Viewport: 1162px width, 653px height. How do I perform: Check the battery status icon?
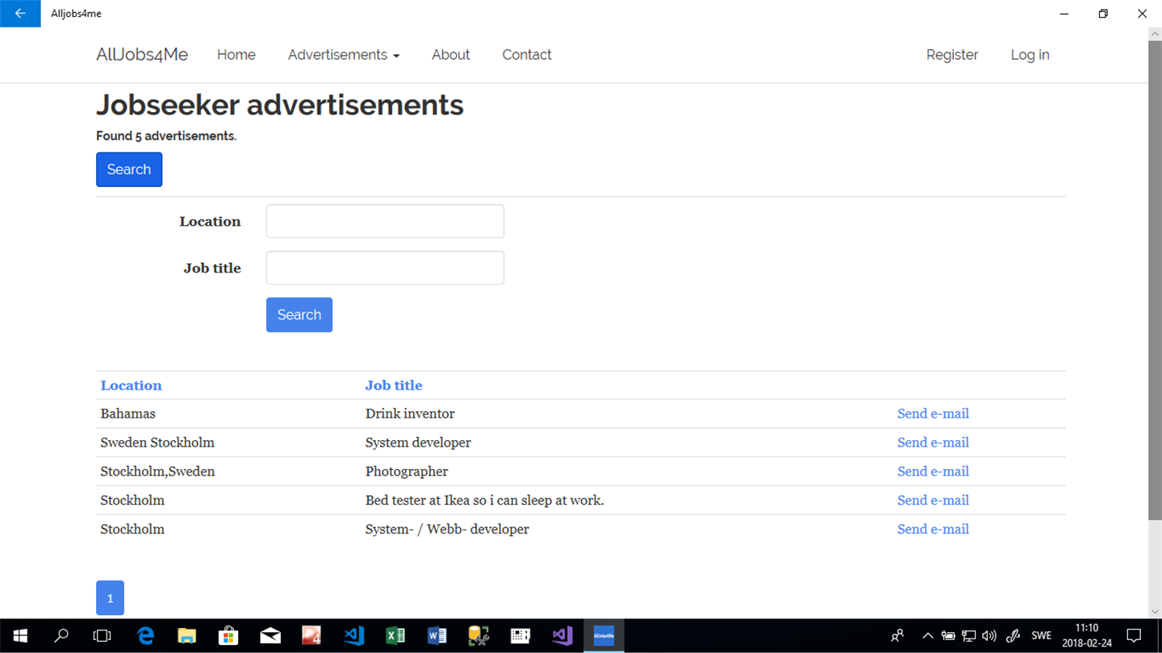point(948,636)
